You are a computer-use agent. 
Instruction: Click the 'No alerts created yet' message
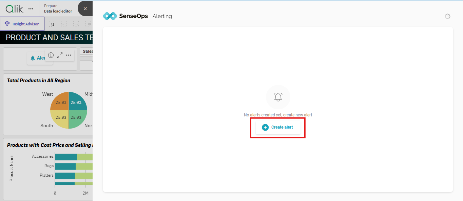click(x=278, y=115)
